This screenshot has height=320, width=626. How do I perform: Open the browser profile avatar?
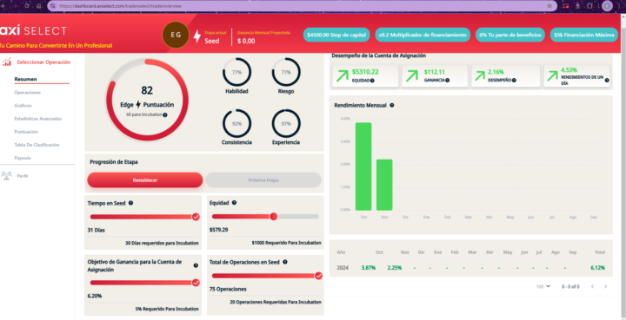coord(607,6)
